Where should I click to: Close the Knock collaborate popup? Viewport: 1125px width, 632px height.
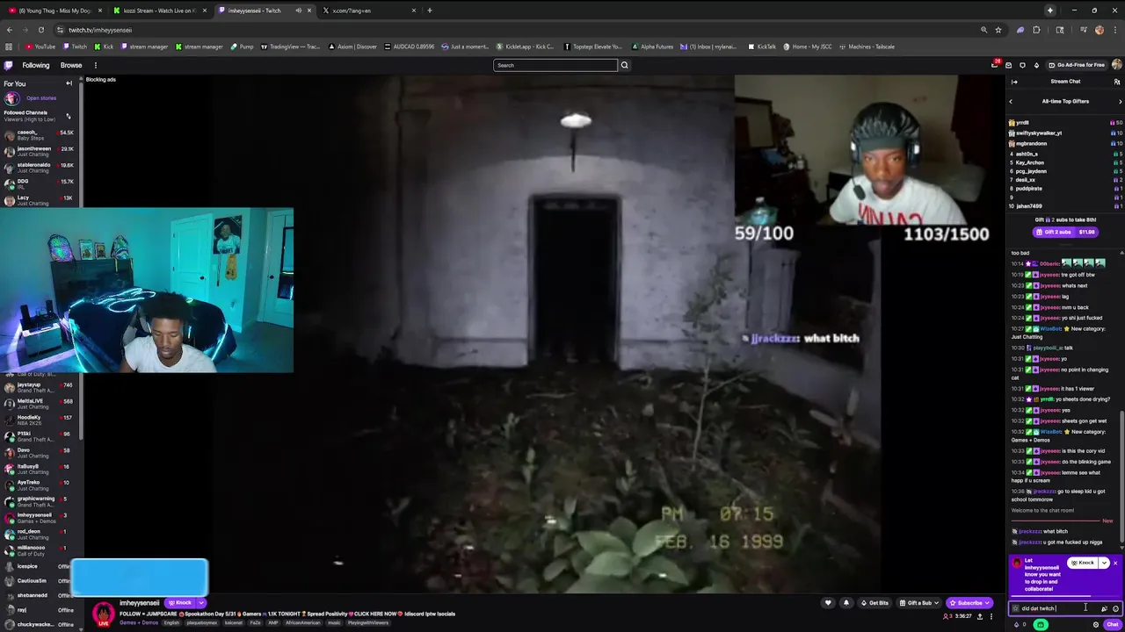pos(1115,563)
